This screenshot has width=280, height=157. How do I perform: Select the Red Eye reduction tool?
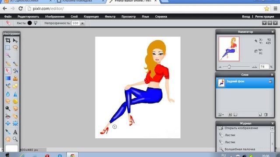[8, 116]
